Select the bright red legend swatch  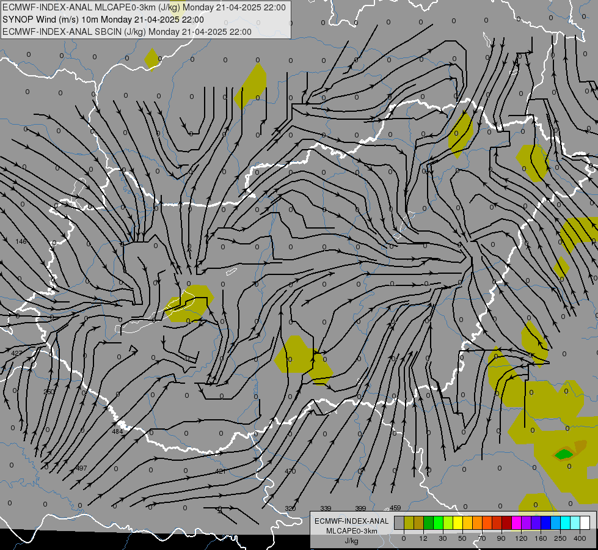point(497,522)
